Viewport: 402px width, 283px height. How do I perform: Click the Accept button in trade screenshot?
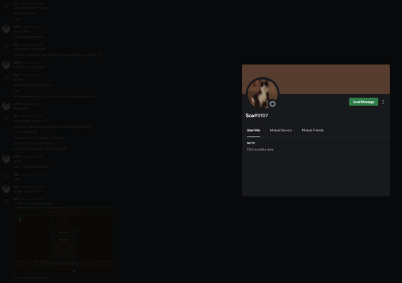pos(63,232)
